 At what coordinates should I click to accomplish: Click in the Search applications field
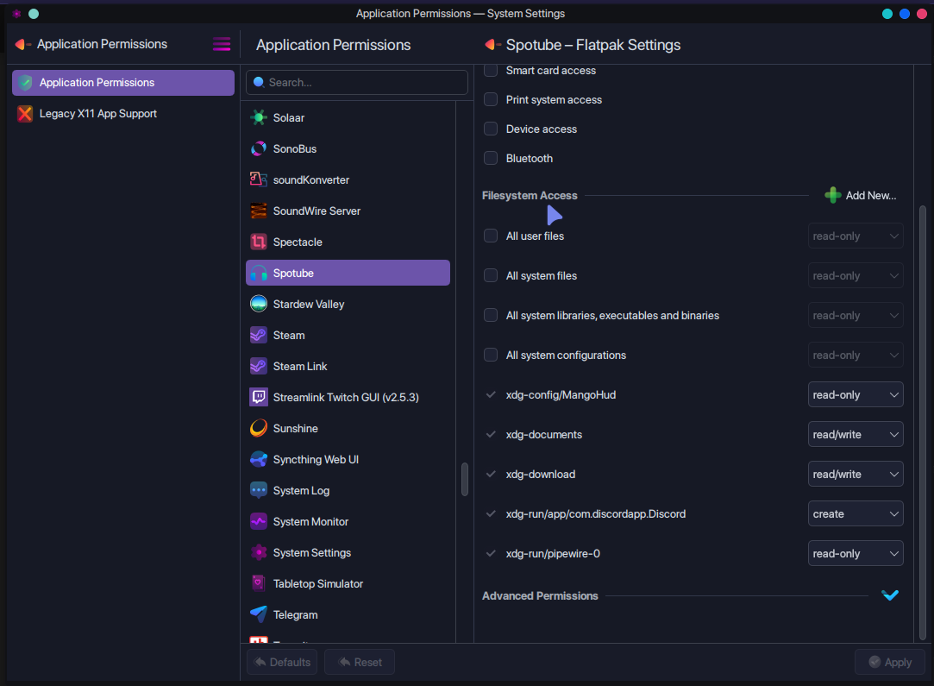click(x=357, y=82)
